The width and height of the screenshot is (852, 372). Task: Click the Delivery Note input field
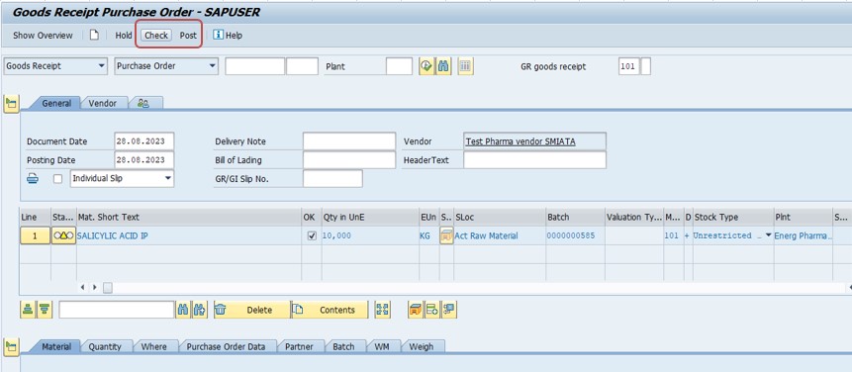point(349,141)
